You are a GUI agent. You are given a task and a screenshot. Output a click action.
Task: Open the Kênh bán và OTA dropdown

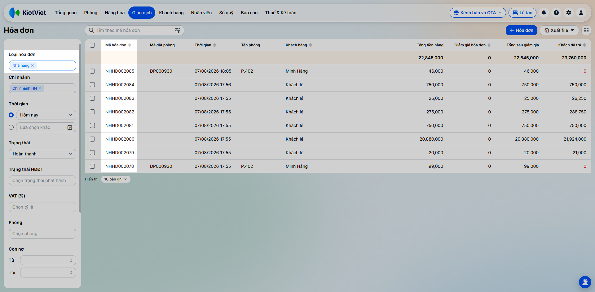click(x=478, y=13)
